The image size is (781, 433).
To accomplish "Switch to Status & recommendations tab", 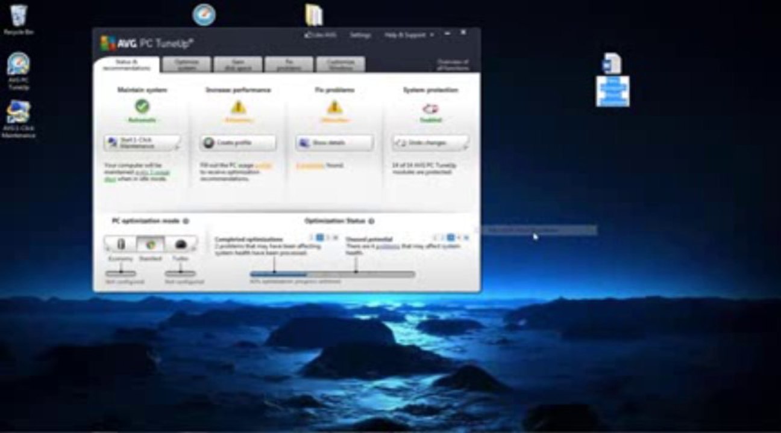I will 127,64.
